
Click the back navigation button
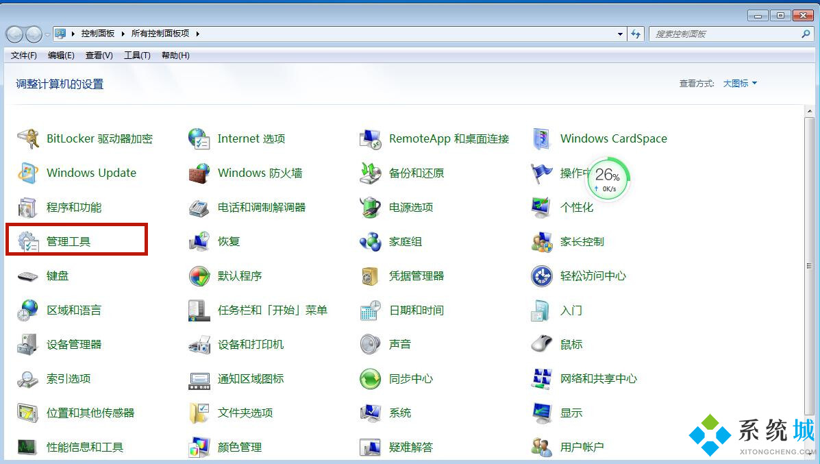pos(14,34)
